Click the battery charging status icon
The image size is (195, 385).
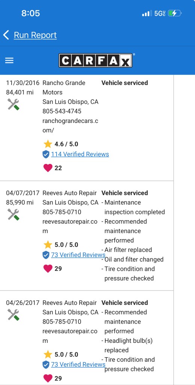(x=175, y=13)
